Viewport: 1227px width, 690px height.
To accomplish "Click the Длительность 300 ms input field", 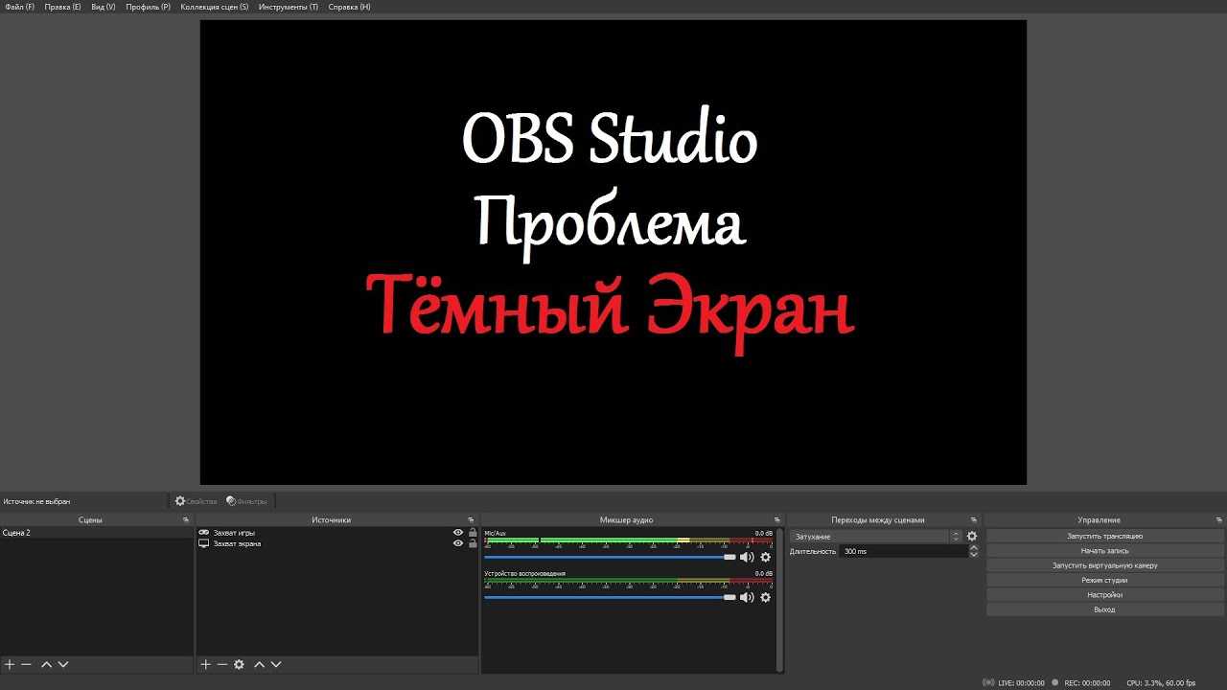I will pos(903,552).
